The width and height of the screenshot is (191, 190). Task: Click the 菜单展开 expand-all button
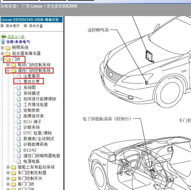coord(13,26)
